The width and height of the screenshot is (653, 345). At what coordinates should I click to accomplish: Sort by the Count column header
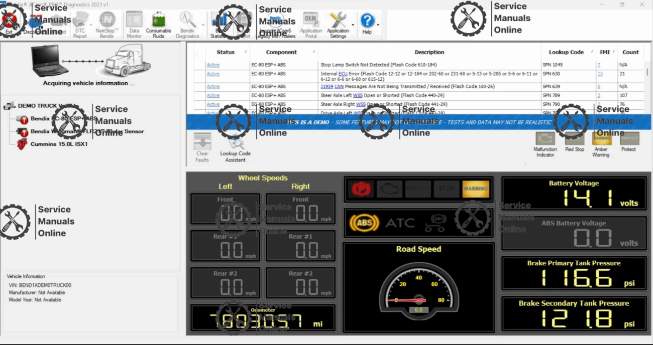coord(630,52)
